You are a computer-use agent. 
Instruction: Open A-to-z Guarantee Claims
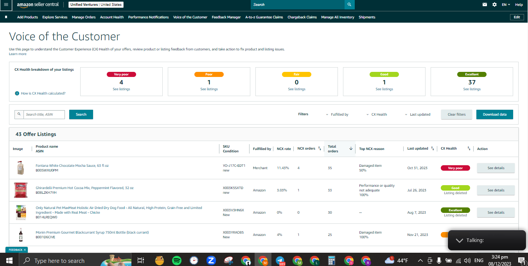pyautogui.click(x=264, y=17)
